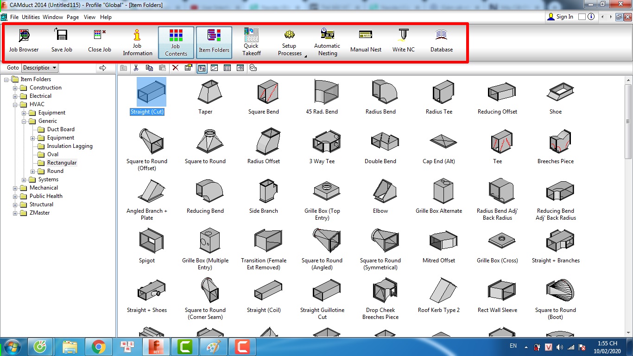
Task: Open the Help menu
Action: [x=106, y=17]
